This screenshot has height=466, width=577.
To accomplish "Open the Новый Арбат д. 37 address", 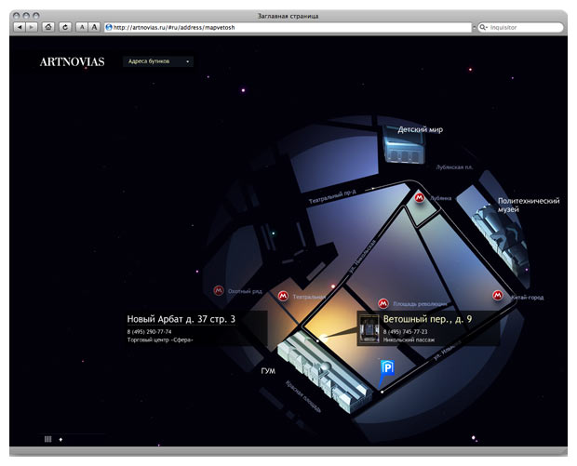I will coord(181,319).
